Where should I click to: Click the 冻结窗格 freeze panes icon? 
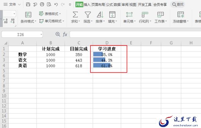point(181,14)
